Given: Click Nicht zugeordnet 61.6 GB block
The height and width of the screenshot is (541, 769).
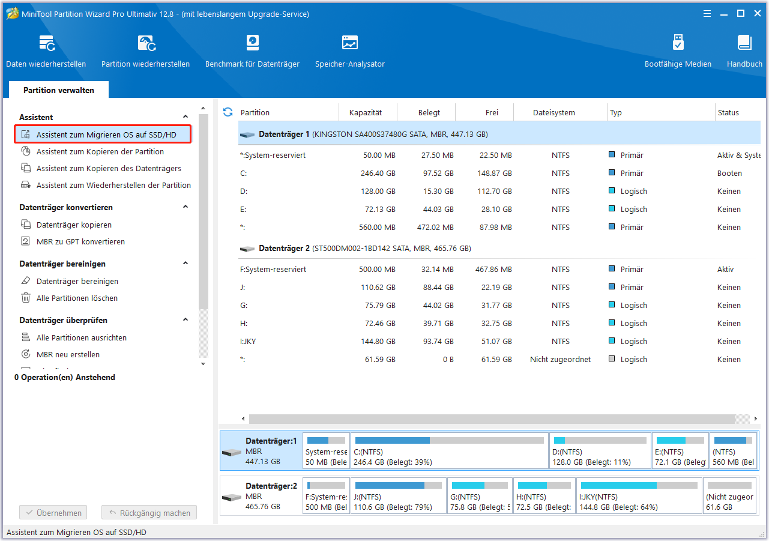Looking at the screenshot, I should [731, 496].
